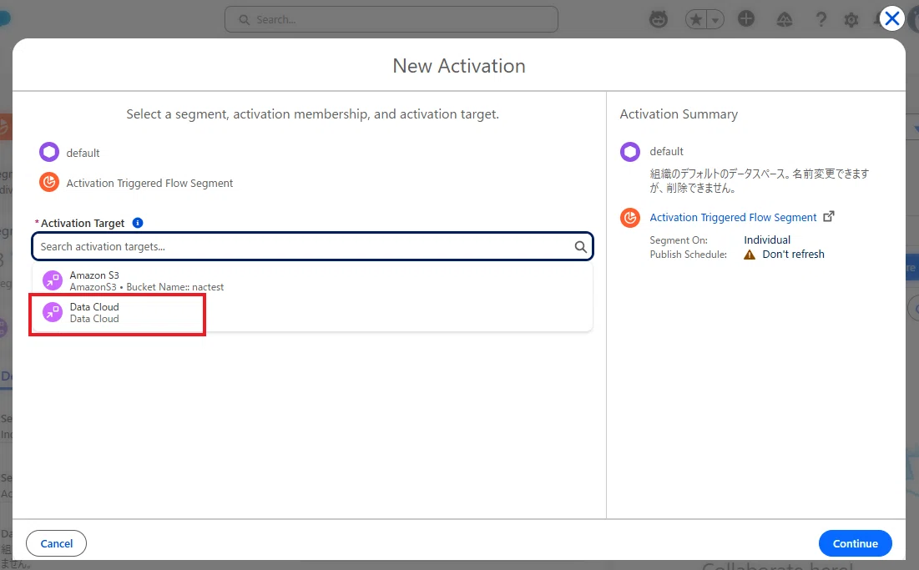919x570 pixels.
Task: Click the Activation Target info icon
Action: tap(138, 223)
